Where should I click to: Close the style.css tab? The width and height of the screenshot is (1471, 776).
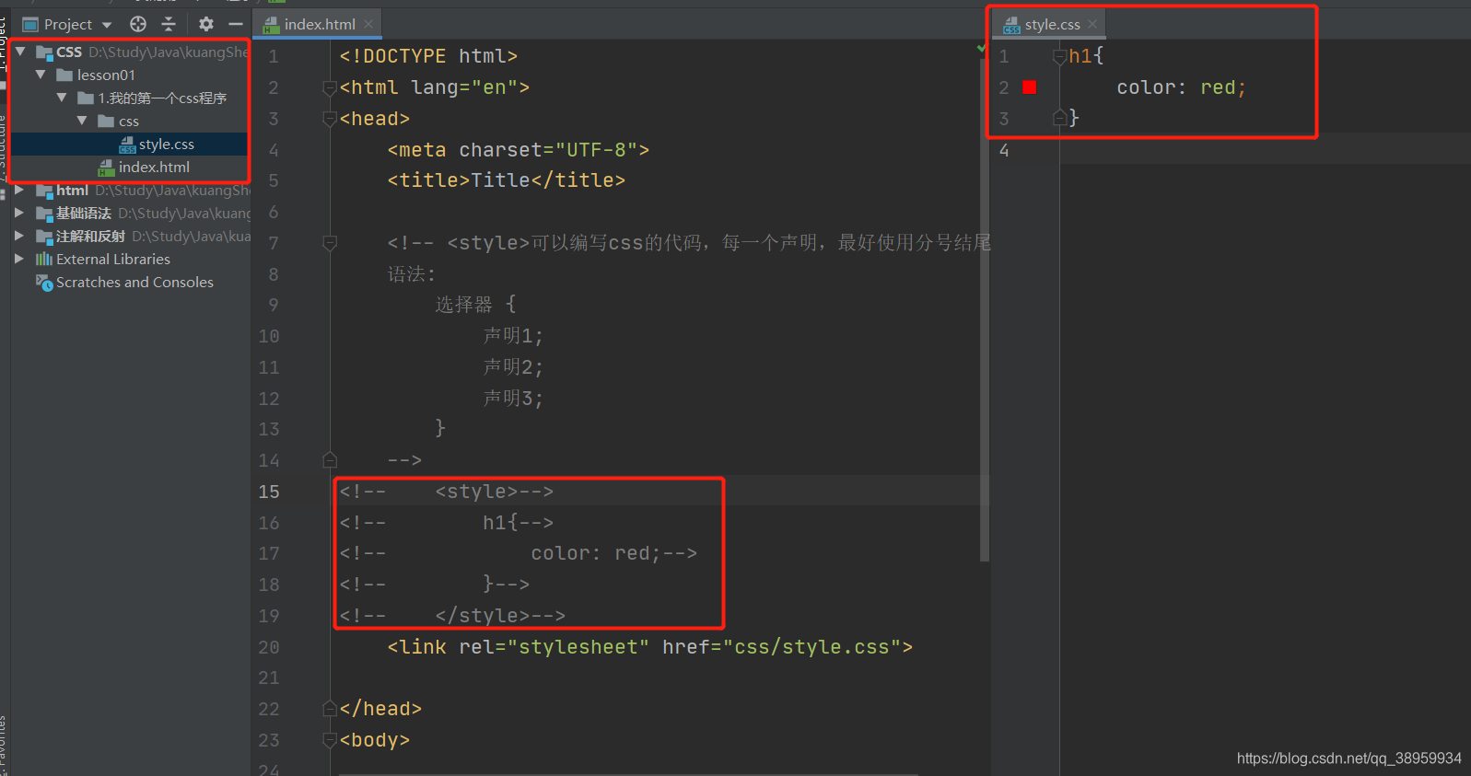point(1092,25)
